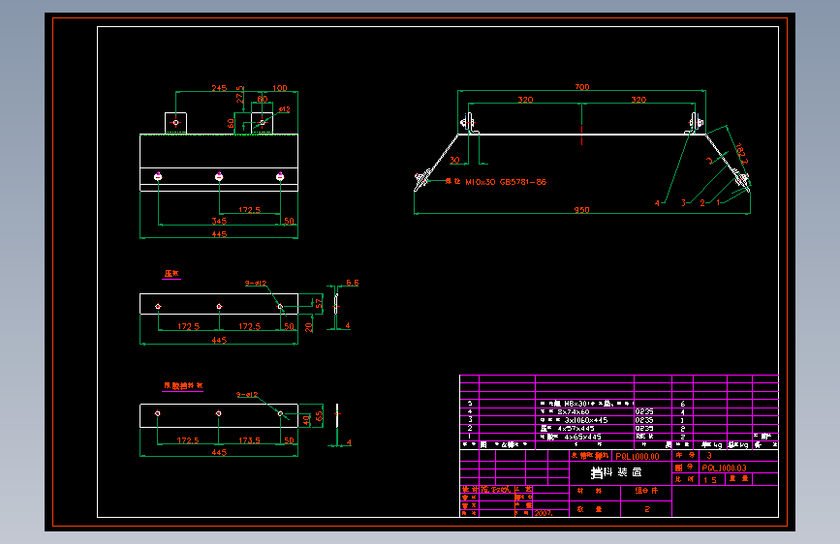Click the 100 dimension value
840x544 pixels.
tap(280, 88)
